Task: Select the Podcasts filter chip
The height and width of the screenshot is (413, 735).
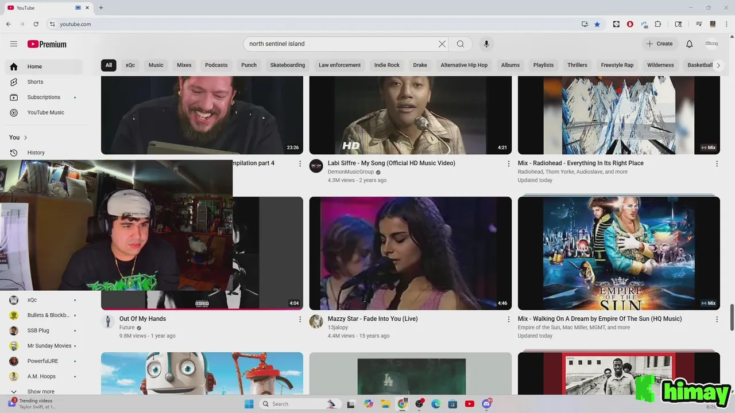Action: pyautogui.click(x=216, y=65)
